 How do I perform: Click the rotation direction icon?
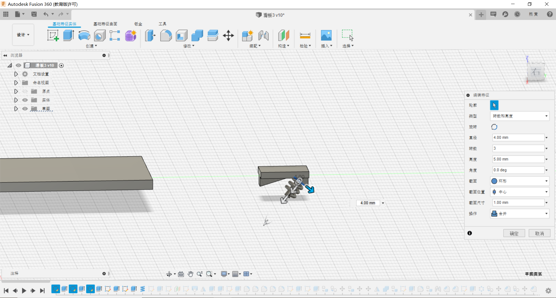[x=494, y=127]
